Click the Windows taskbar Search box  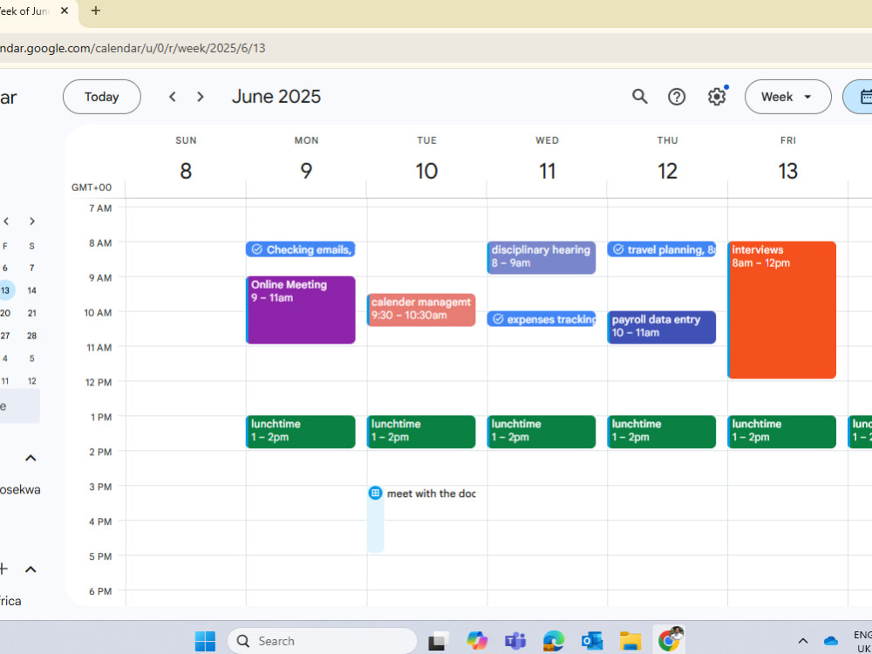click(x=323, y=641)
